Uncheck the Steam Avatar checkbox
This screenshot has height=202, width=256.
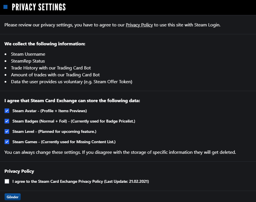7,111
